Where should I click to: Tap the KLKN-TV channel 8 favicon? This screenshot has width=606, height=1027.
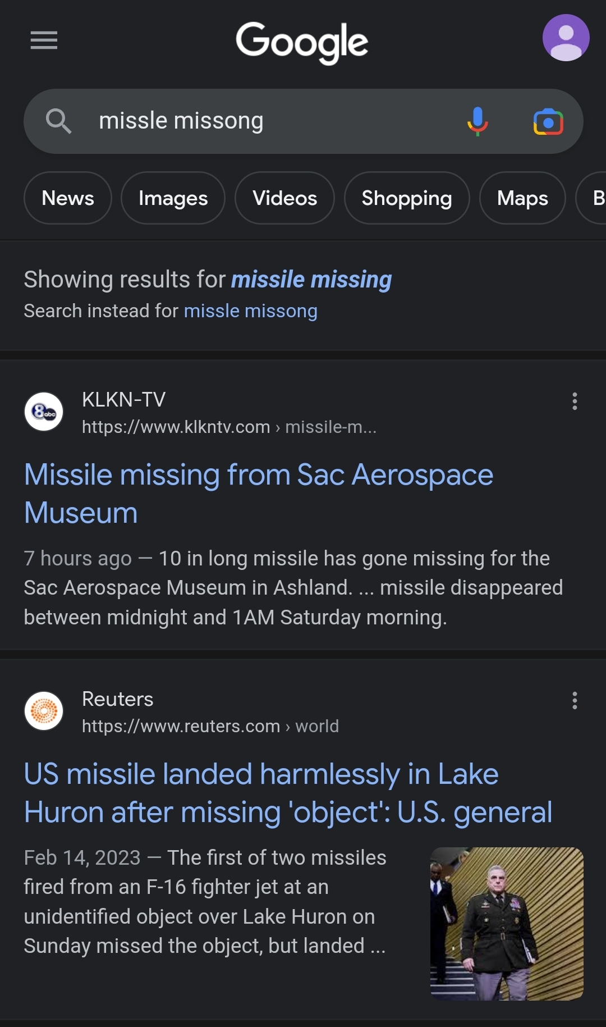(44, 412)
